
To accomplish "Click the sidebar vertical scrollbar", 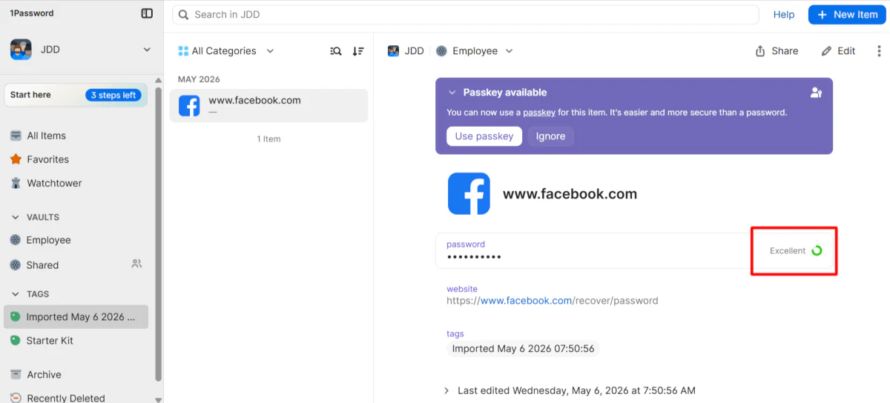I will (x=158, y=233).
